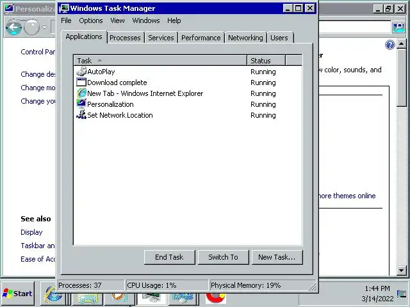Click the Running status of AutoPlay

(x=263, y=72)
